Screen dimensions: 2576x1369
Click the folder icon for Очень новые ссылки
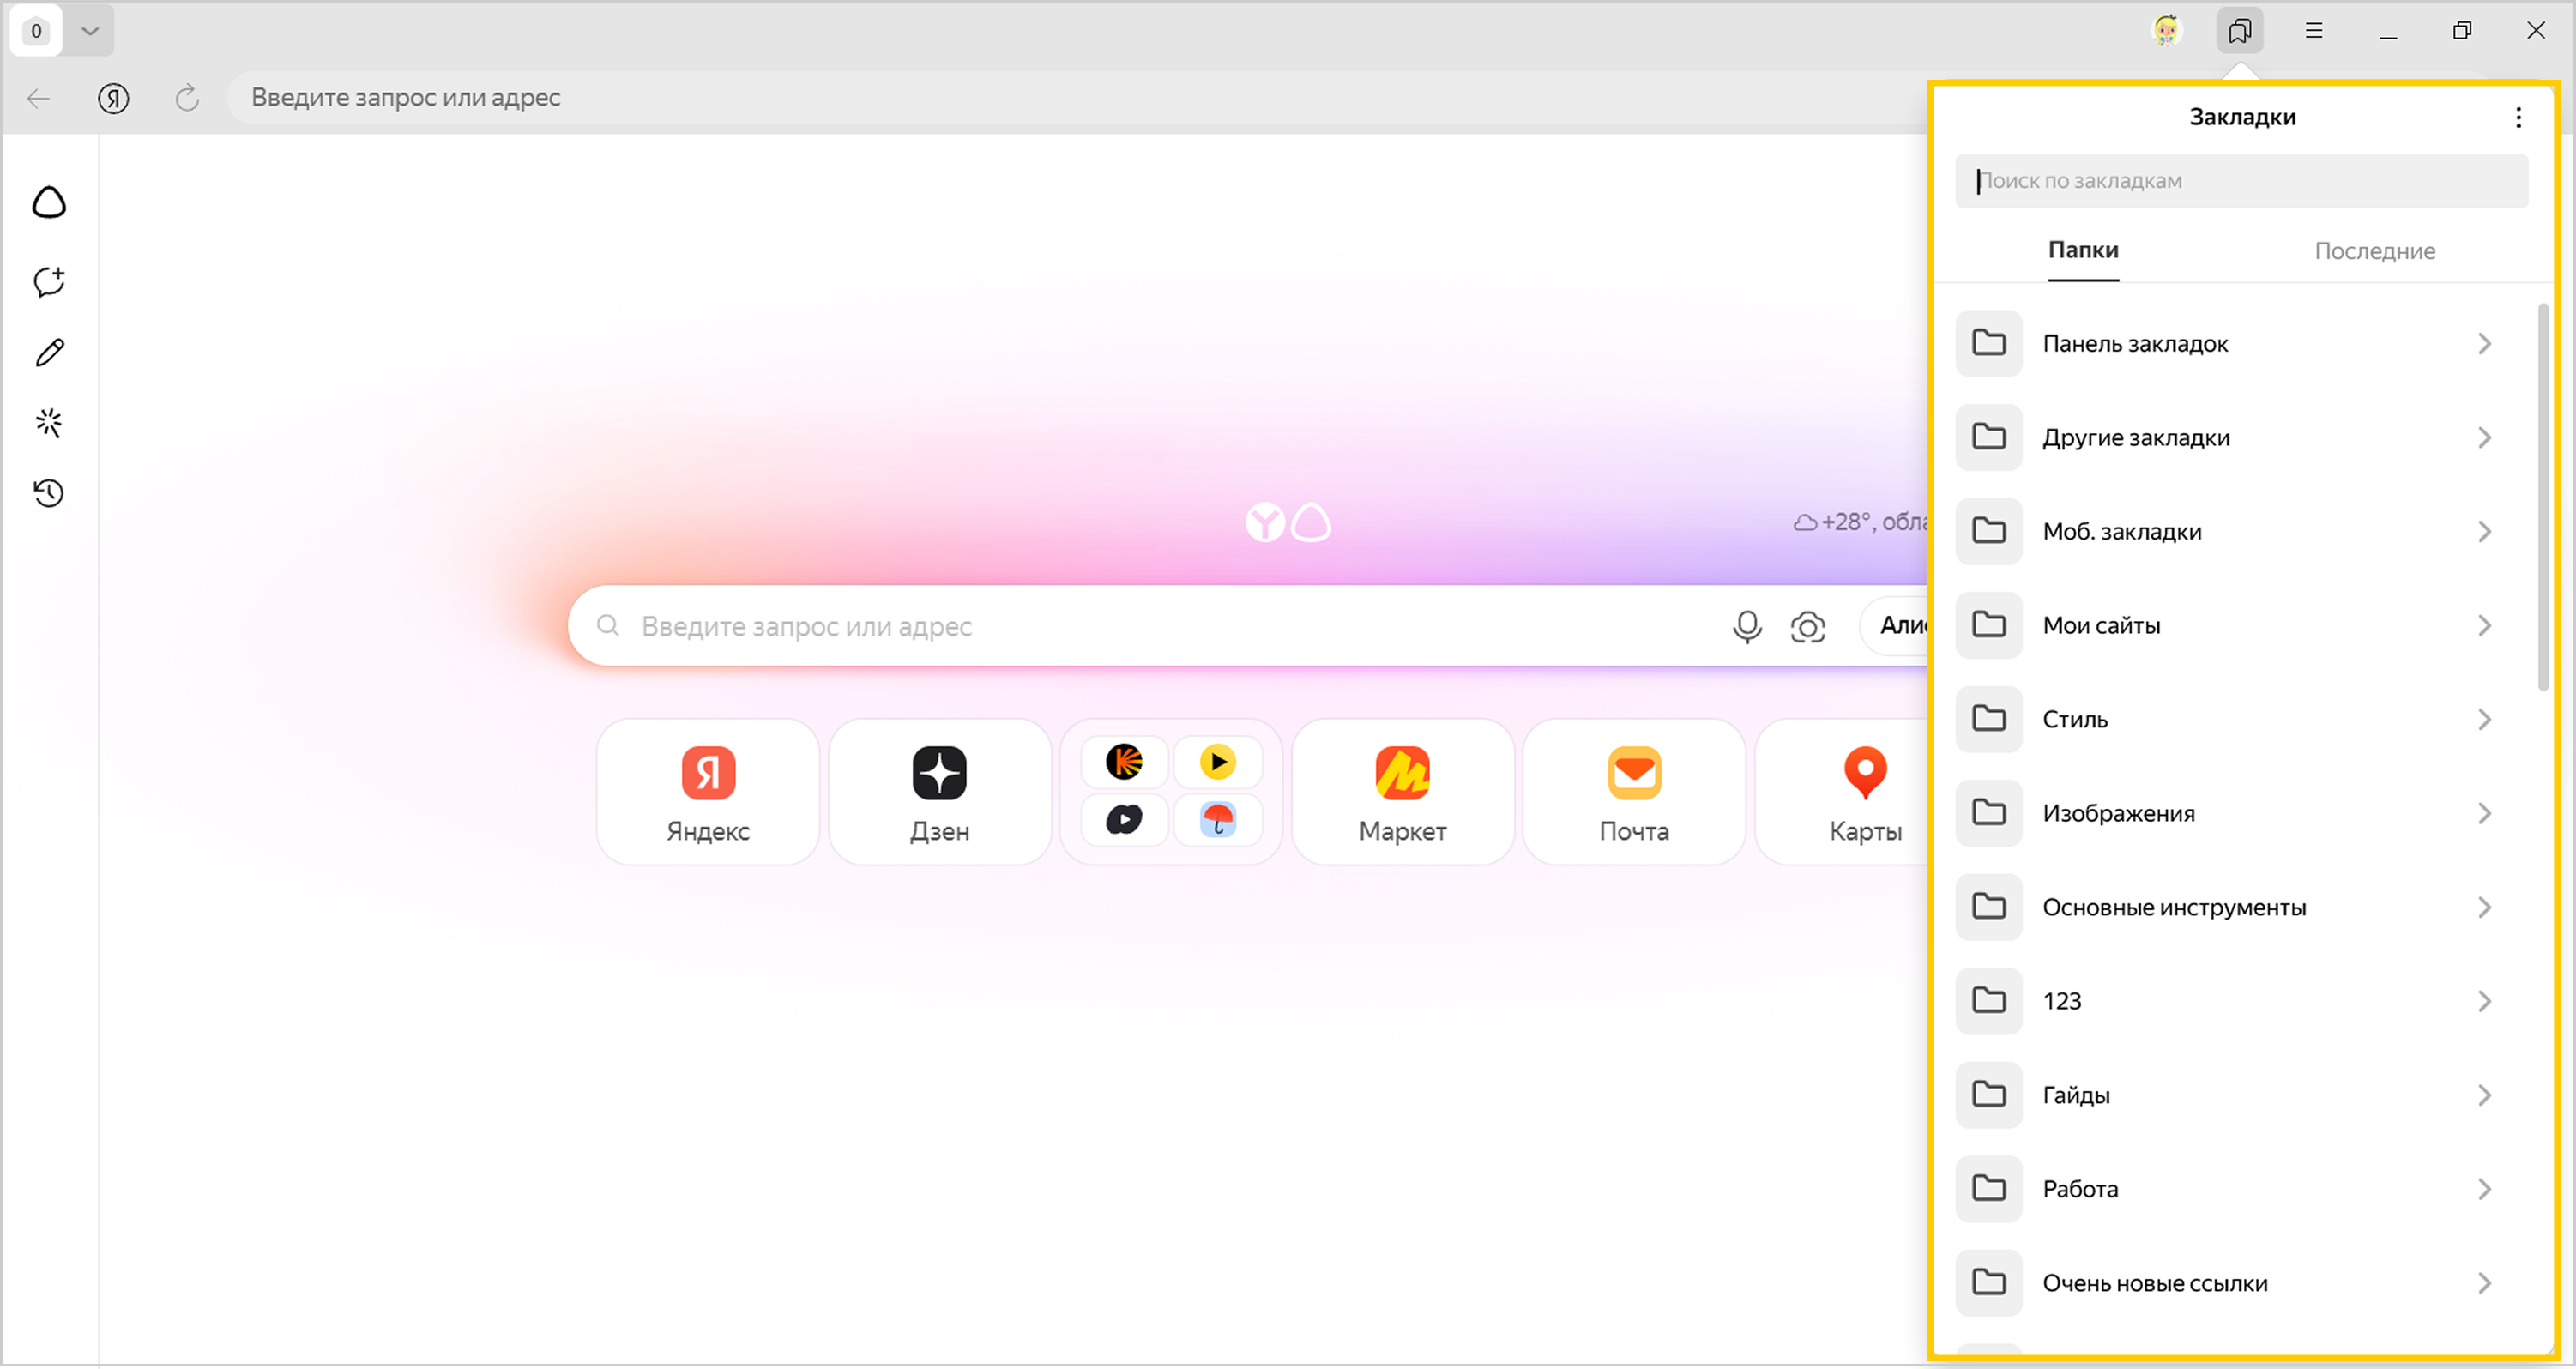[1989, 1284]
